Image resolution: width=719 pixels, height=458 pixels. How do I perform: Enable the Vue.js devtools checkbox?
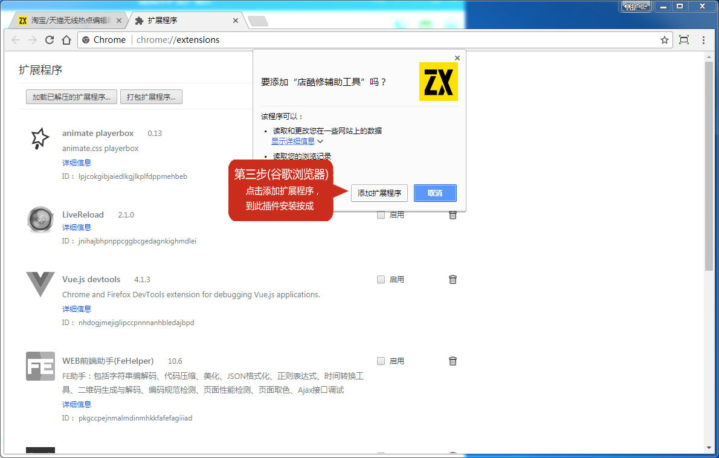381,279
